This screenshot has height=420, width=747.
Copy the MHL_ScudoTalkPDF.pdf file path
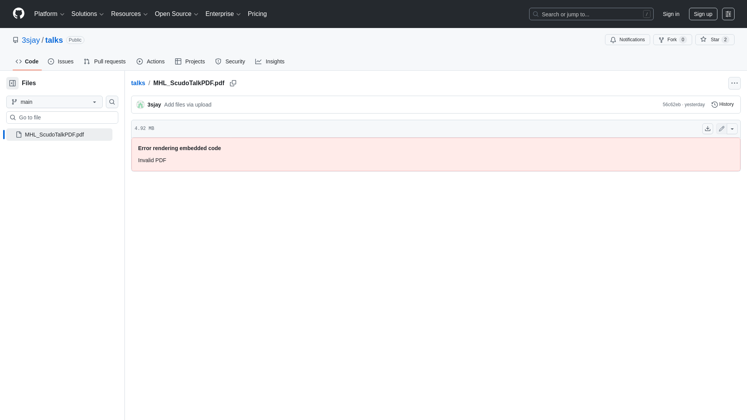pos(233,83)
